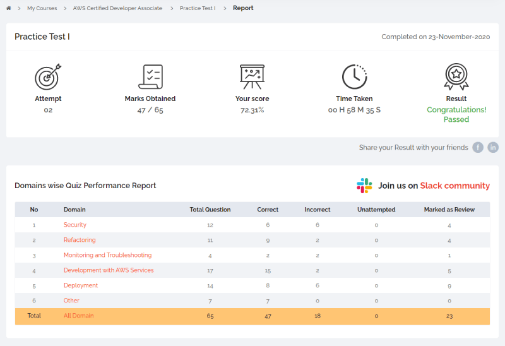Screen dimensions: 505x346
Task: Click Total row incorrect value 18
Action: click(x=318, y=316)
